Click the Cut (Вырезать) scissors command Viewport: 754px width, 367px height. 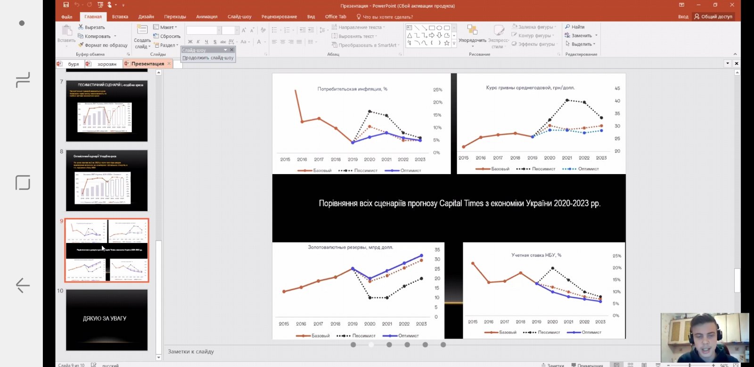pyautogui.click(x=91, y=27)
